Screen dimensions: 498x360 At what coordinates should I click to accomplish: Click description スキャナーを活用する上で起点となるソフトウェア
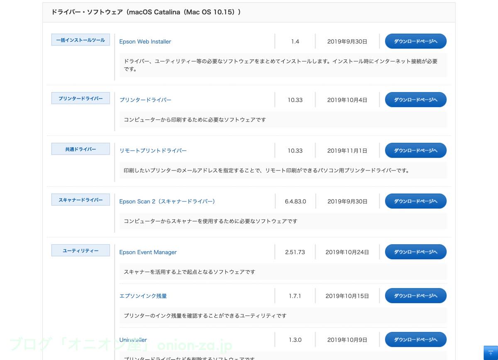[189, 272]
